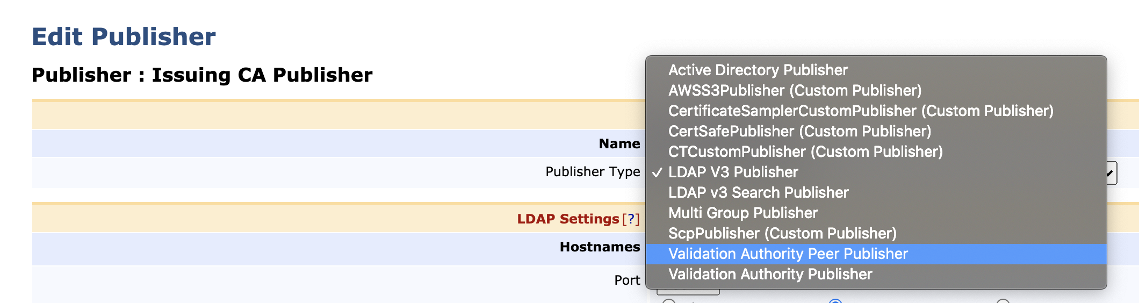Pick CertificateSamplerCustomPublisher from the list

tap(860, 111)
